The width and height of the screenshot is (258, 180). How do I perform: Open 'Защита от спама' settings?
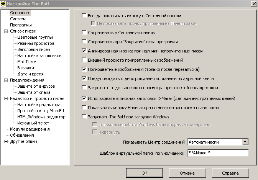coord(34,92)
